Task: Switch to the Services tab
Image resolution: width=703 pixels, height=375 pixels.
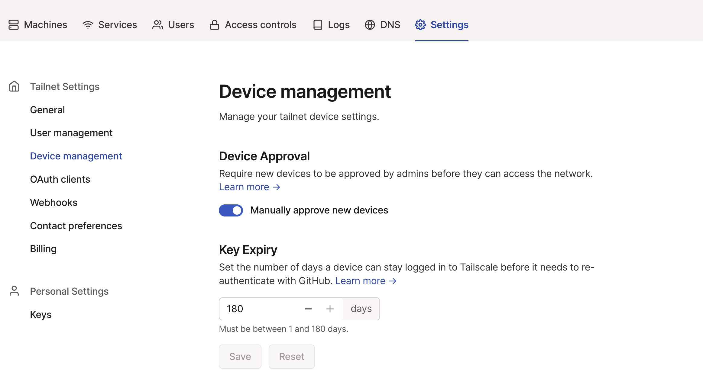Action: (110, 25)
